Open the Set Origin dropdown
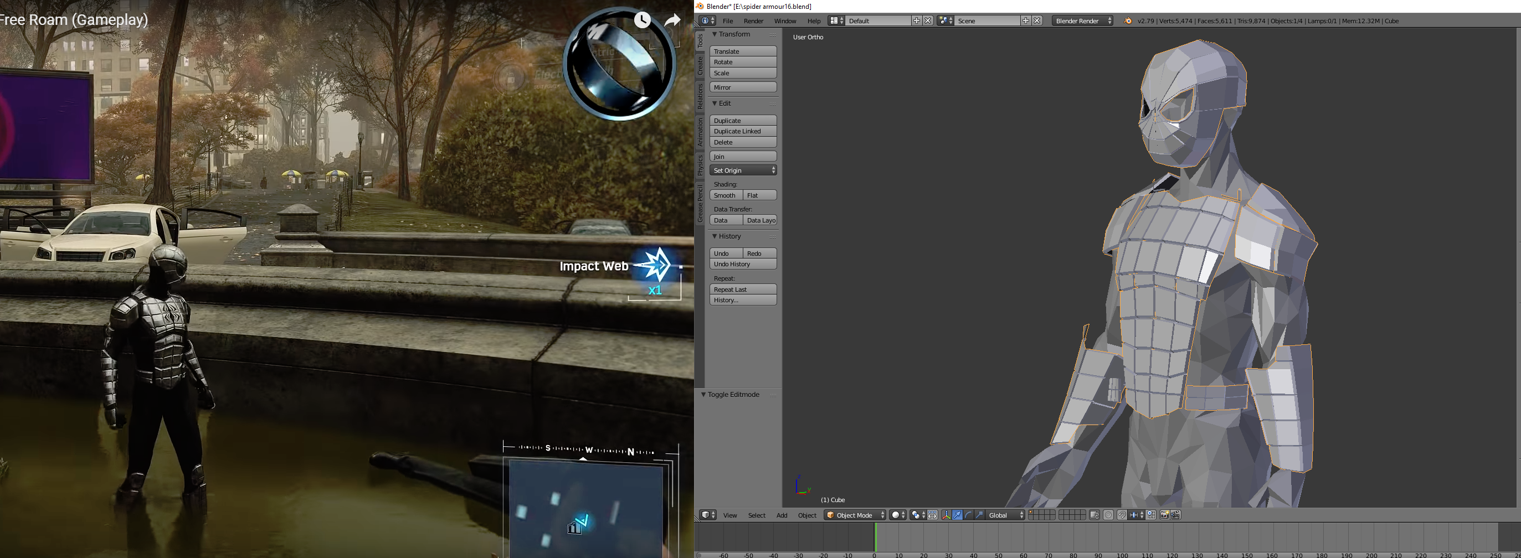Viewport: 1521px width, 558px height. point(743,170)
